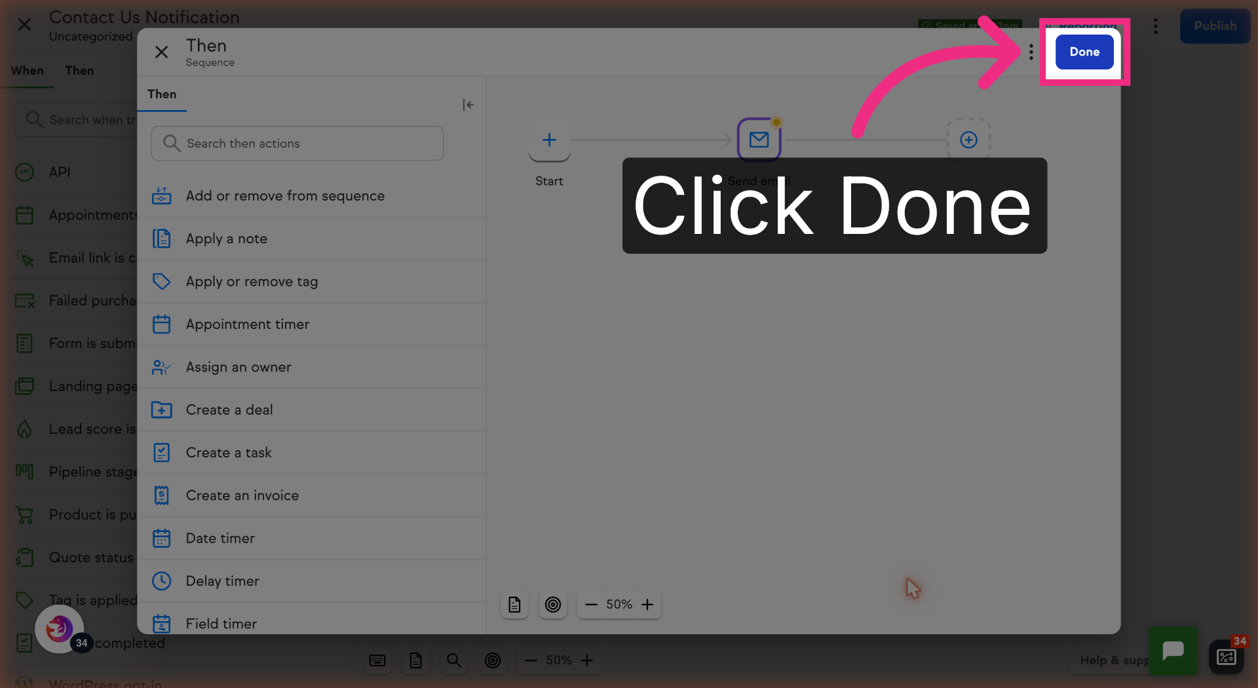This screenshot has height=688, width=1258.
Task: Select Add or remove from sequence
Action: click(311, 196)
